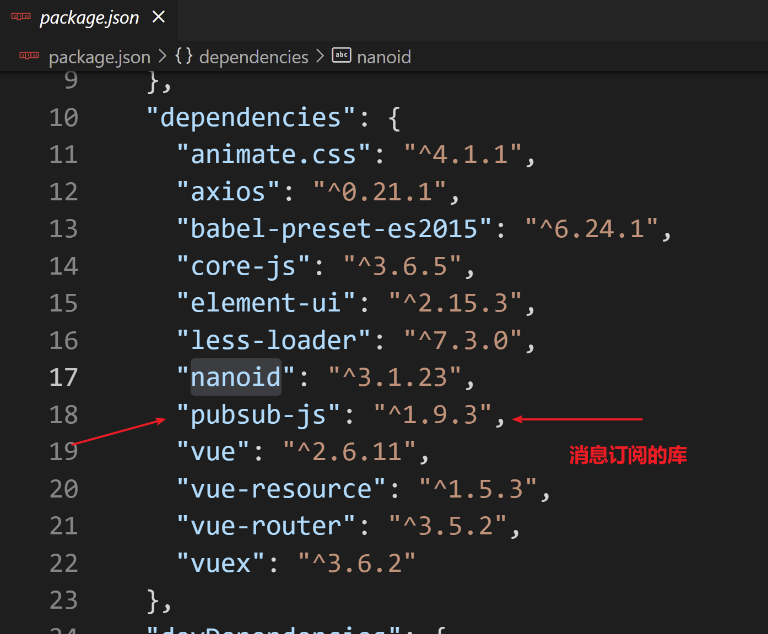Viewport: 768px width, 634px height.
Task: Select the package.json tab title
Action: [89, 18]
